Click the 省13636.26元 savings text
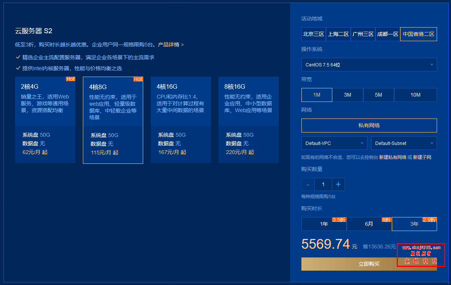This screenshot has height=285, width=451. pyautogui.click(x=379, y=246)
